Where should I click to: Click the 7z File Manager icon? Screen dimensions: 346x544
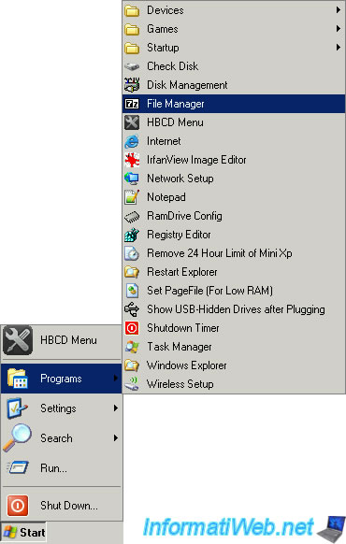click(x=132, y=104)
